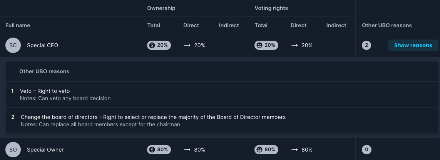Click the direct voting arrow for Special Owner
Image resolution: width=440 pixels, height=160 pixels.
click(294, 150)
